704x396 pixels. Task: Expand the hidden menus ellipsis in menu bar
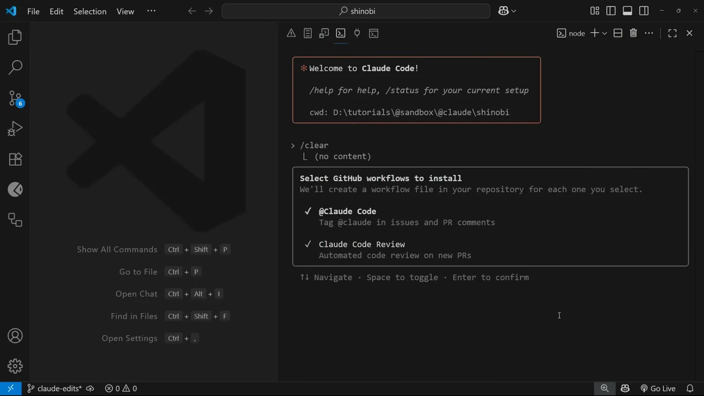151,11
